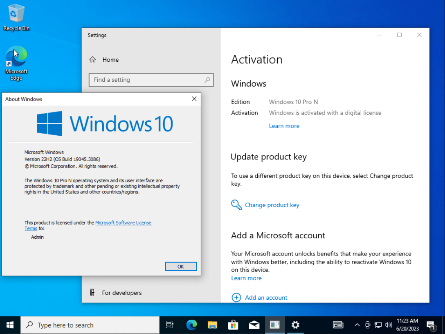The image size is (445, 334).
Task: Click the search magnifier in Find a setting
Action: click(x=207, y=80)
